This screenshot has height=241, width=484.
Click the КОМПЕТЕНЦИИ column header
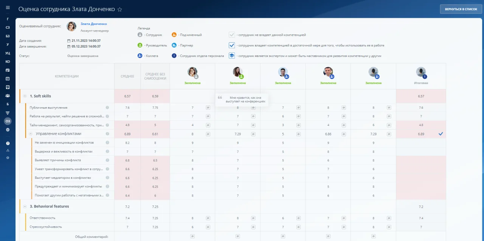(x=67, y=76)
